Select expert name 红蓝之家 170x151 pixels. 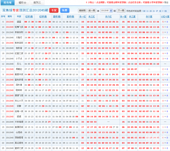coord(19,53)
